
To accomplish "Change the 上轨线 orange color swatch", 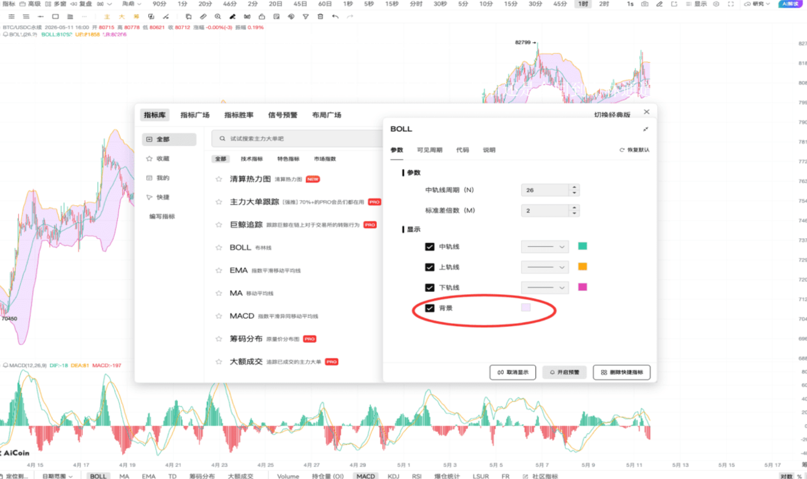I will pos(583,267).
